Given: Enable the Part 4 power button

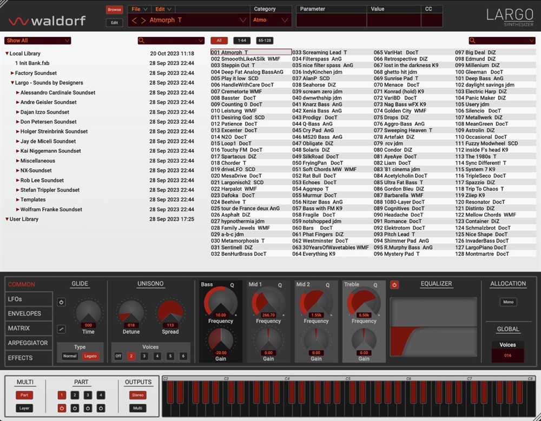Looking at the screenshot, I should click(101, 408).
